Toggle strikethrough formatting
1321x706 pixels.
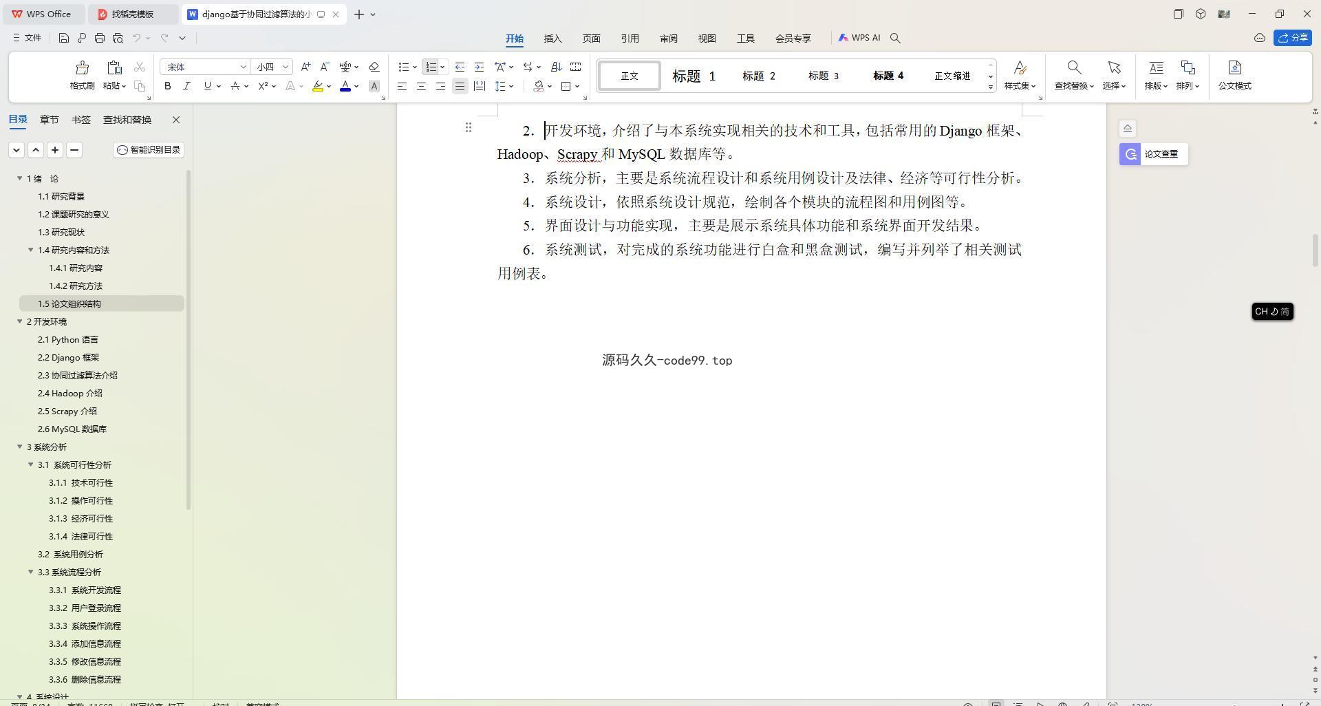click(235, 86)
